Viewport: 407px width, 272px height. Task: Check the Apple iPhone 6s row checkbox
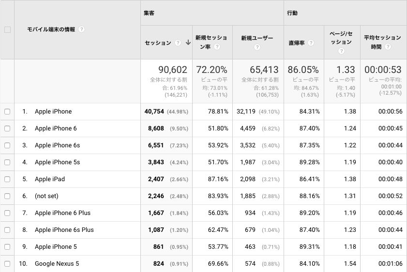[x=7, y=145]
